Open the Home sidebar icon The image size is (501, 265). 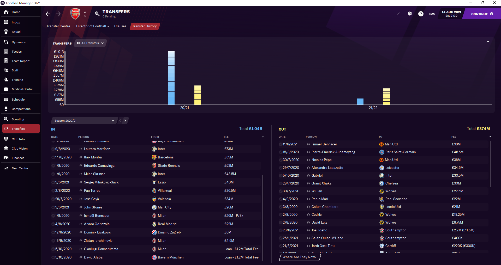6,12
